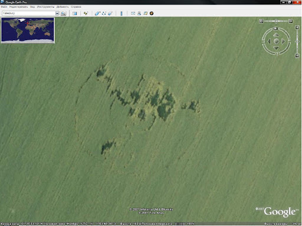The image size is (302, 226).
Task: Click the Yatesbury search input field
Action: click(28, 13)
